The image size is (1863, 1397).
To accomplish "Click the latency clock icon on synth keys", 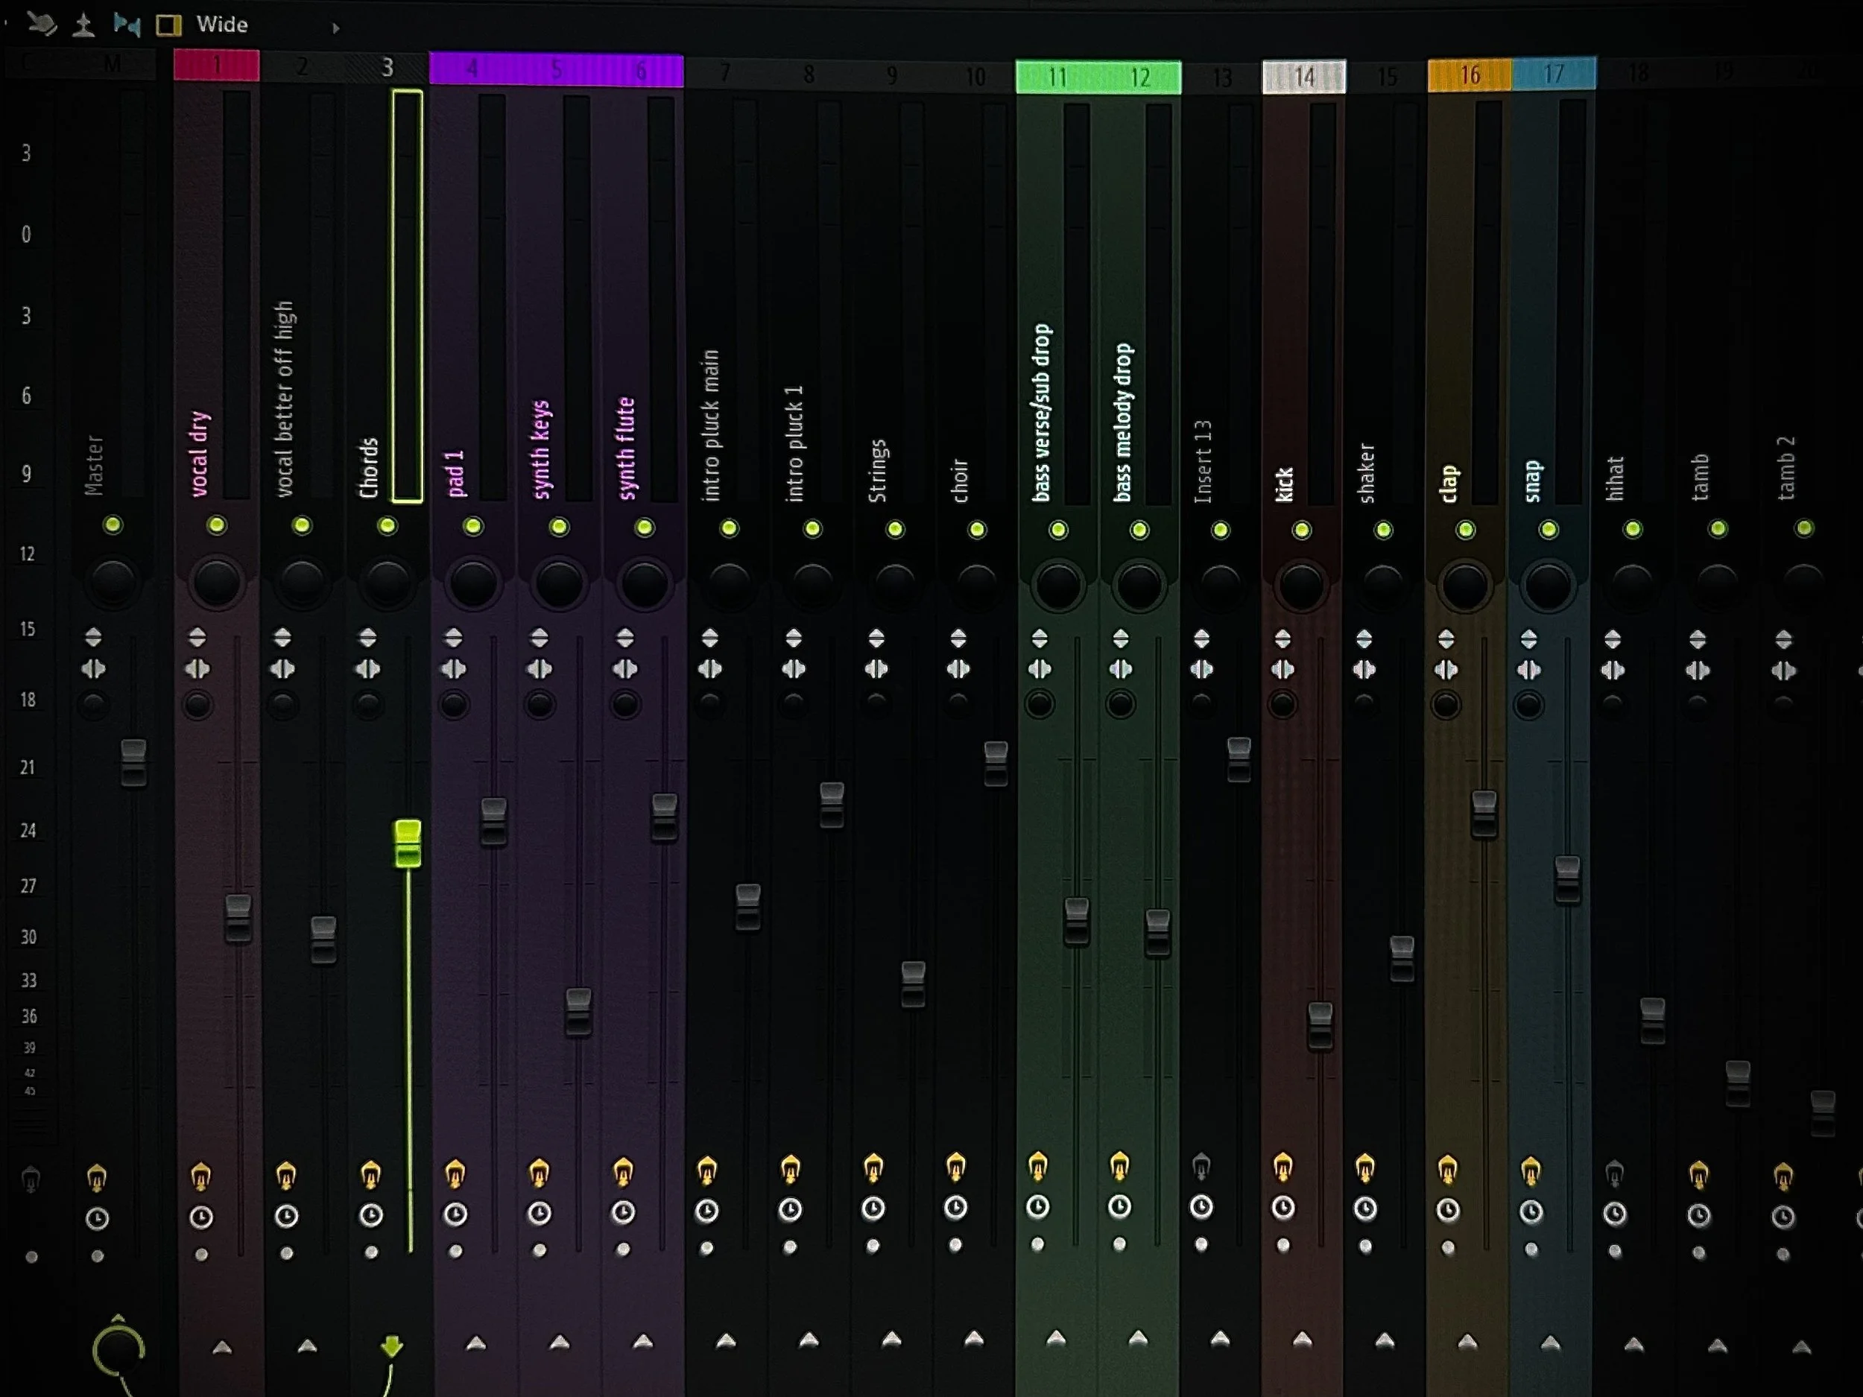I will coord(539,1214).
